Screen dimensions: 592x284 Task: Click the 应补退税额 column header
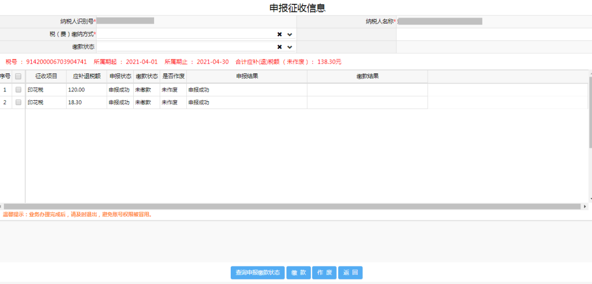pos(87,76)
